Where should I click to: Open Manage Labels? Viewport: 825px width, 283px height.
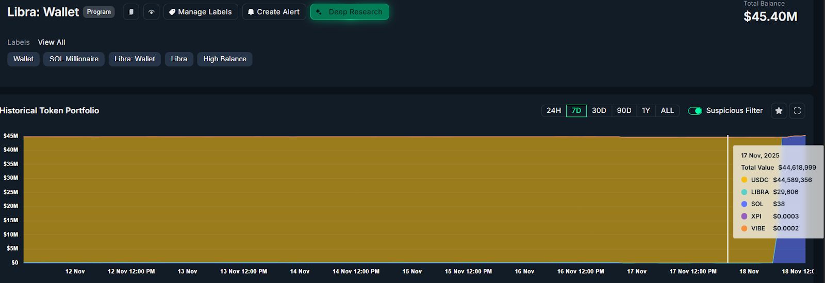click(x=201, y=12)
